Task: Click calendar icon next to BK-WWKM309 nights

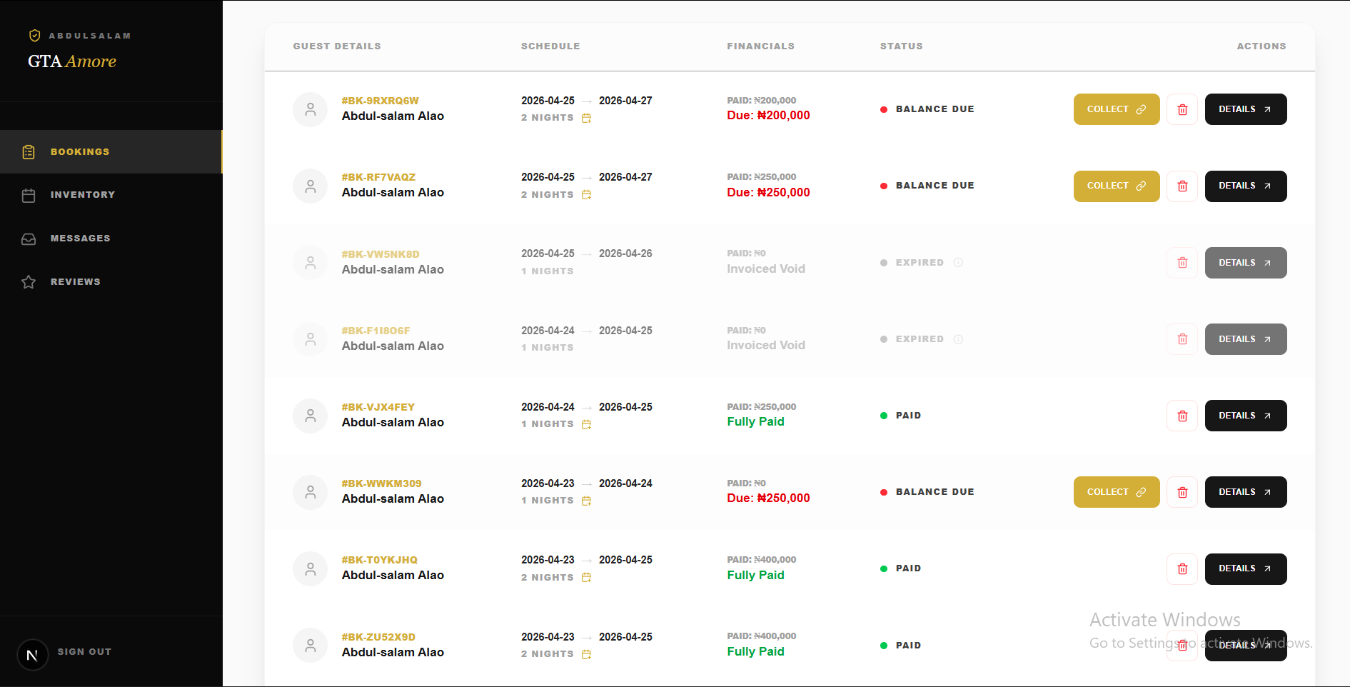Action: click(x=586, y=501)
